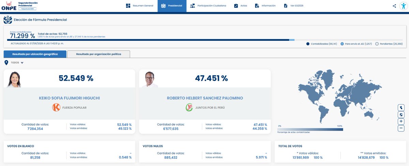Click the 0.548 % blank votes percentage
The image size is (409, 166).
tap(125, 157)
